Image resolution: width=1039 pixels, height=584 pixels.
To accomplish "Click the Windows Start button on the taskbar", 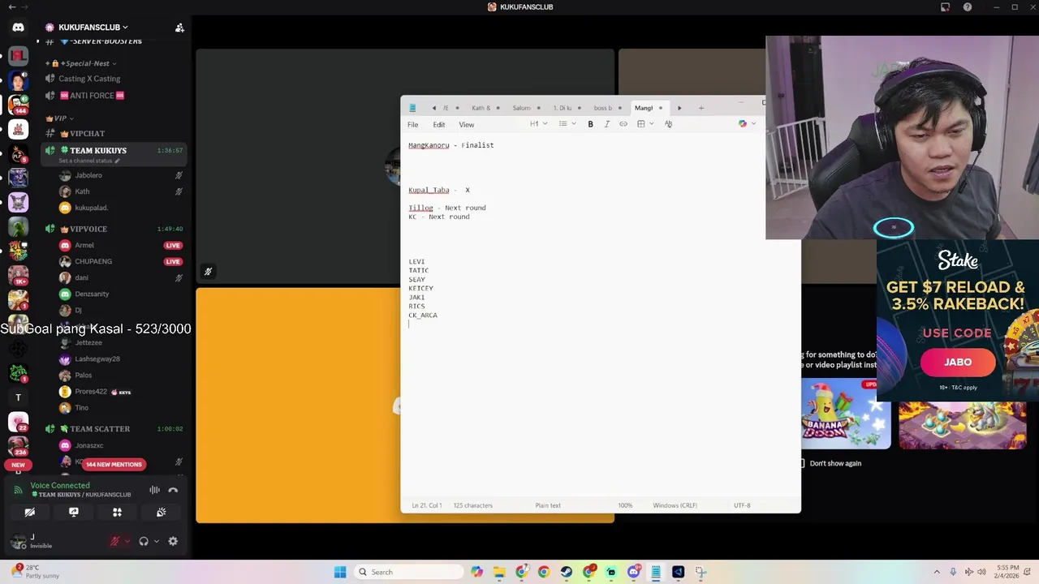I will pyautogui.click(x=340, y=572).
